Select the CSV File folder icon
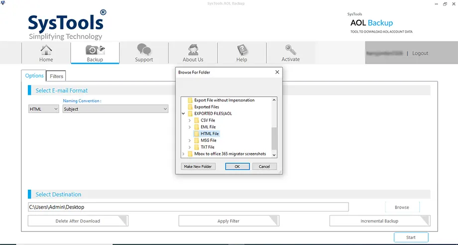Screen dimensions: 458x245 coord(197,121)
